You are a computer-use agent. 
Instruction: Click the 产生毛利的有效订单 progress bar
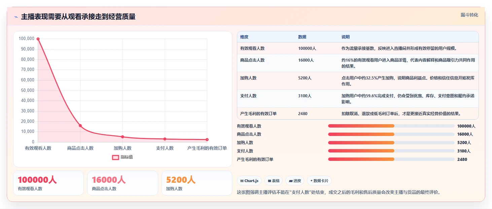[x=391, y=159]
